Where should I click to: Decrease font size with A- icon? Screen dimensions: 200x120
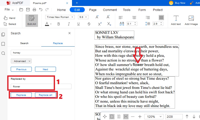108,17
